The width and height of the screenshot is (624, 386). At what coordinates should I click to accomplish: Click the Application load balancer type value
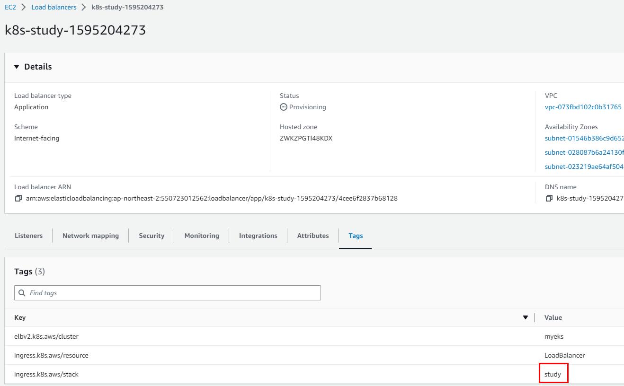(x=31, y=107)
